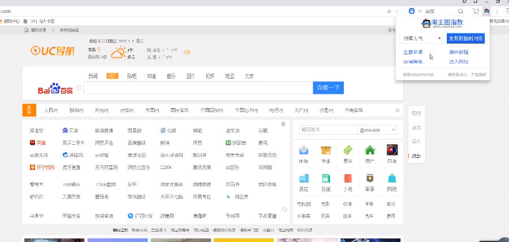Open the 小说 red book icon

[348, 179]
